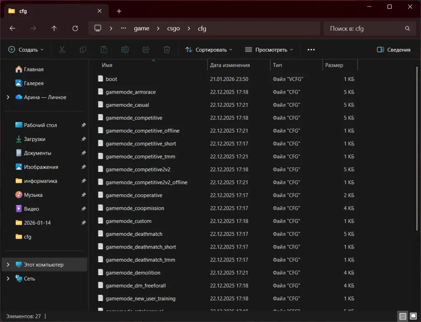Expand the Этот компьютер tree node
Viewport: 421px width, 322px height.
[8, 265]
